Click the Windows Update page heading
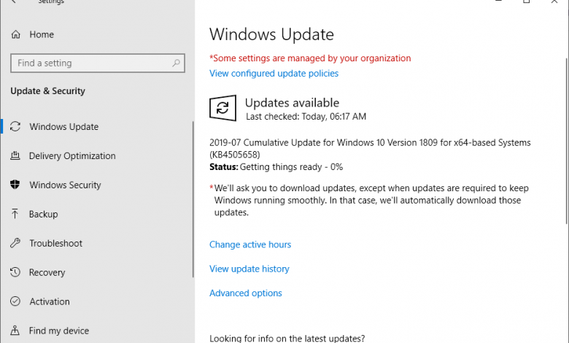Screen dimensions: 569x343 (271, 34)
